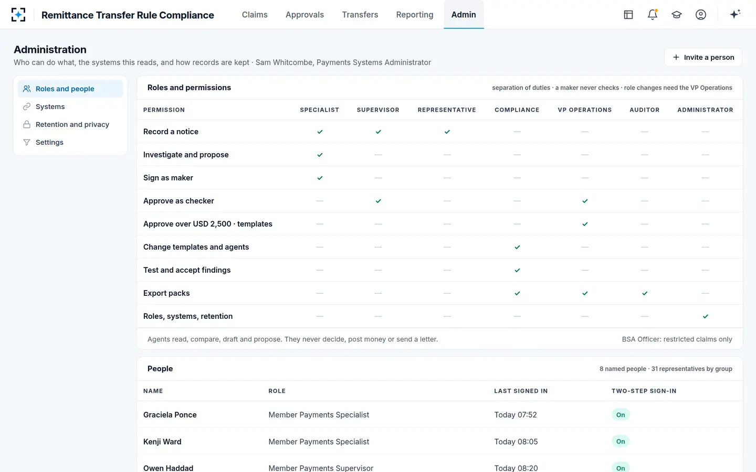Select Roles and people in the sidebar
This screenshot has height=472, width=756.
(x=70, y=89)
